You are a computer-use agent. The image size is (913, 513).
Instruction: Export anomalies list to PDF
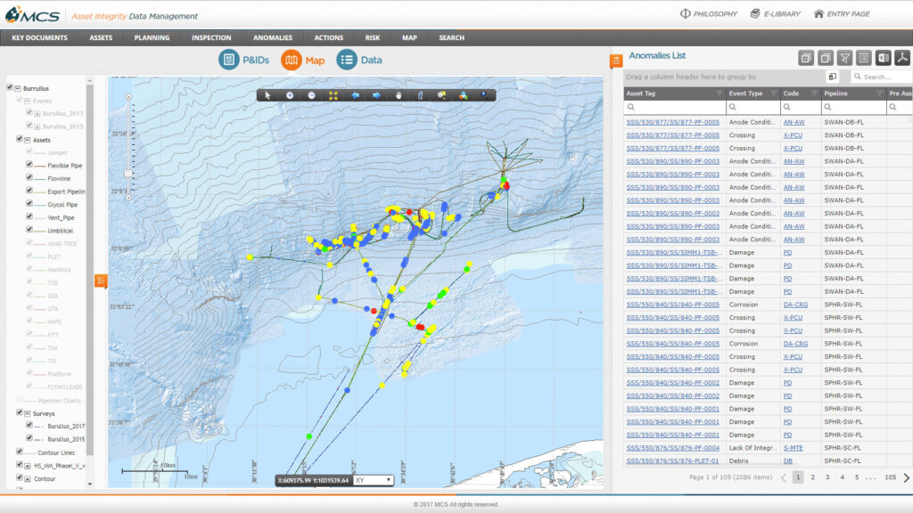pos(902,58)
